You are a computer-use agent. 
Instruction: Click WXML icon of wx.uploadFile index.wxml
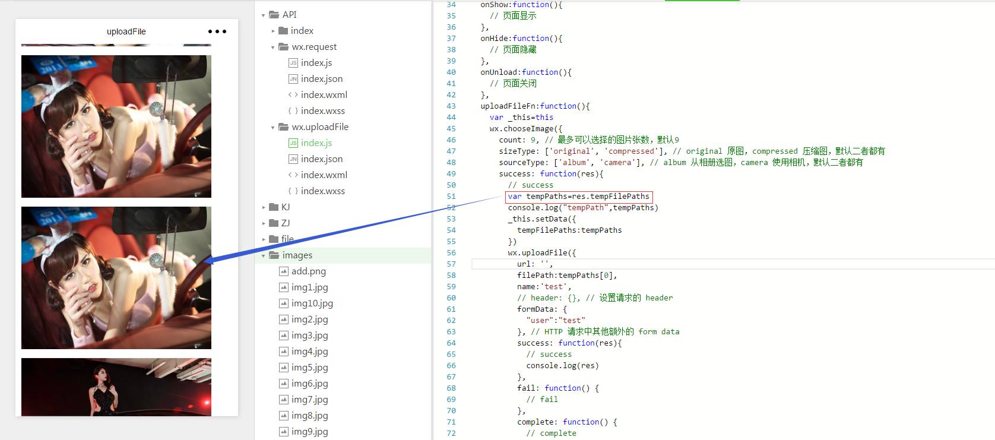[x=293, y=175]
